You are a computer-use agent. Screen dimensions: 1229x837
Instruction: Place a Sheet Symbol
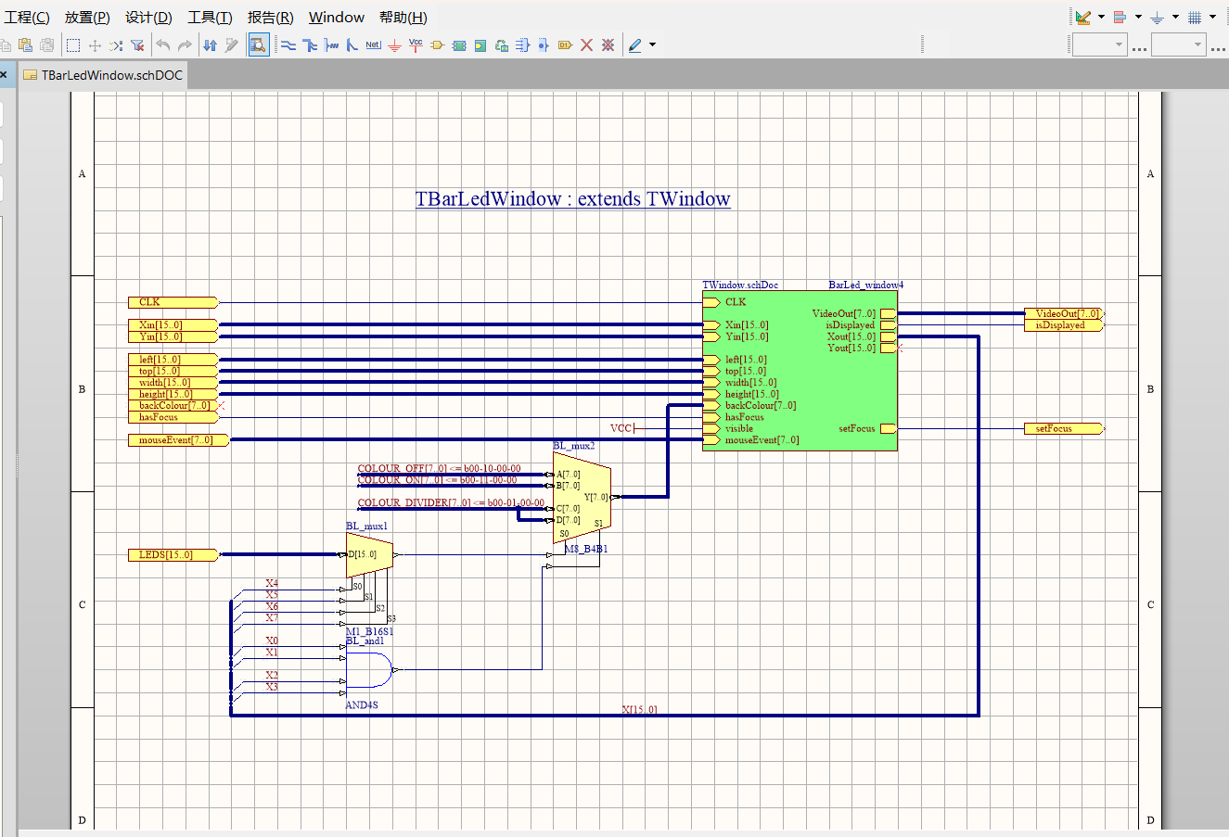click(x=457, y=44)
